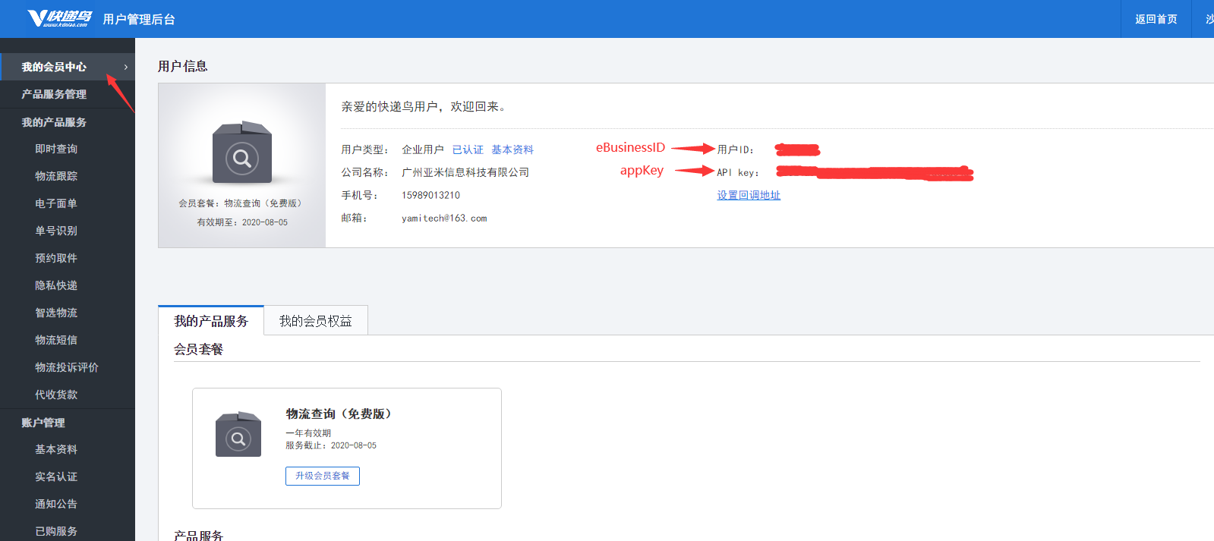Open 实名认证 under 账户管理
This screenshot has height=541, width=1214.
(56, 477)
